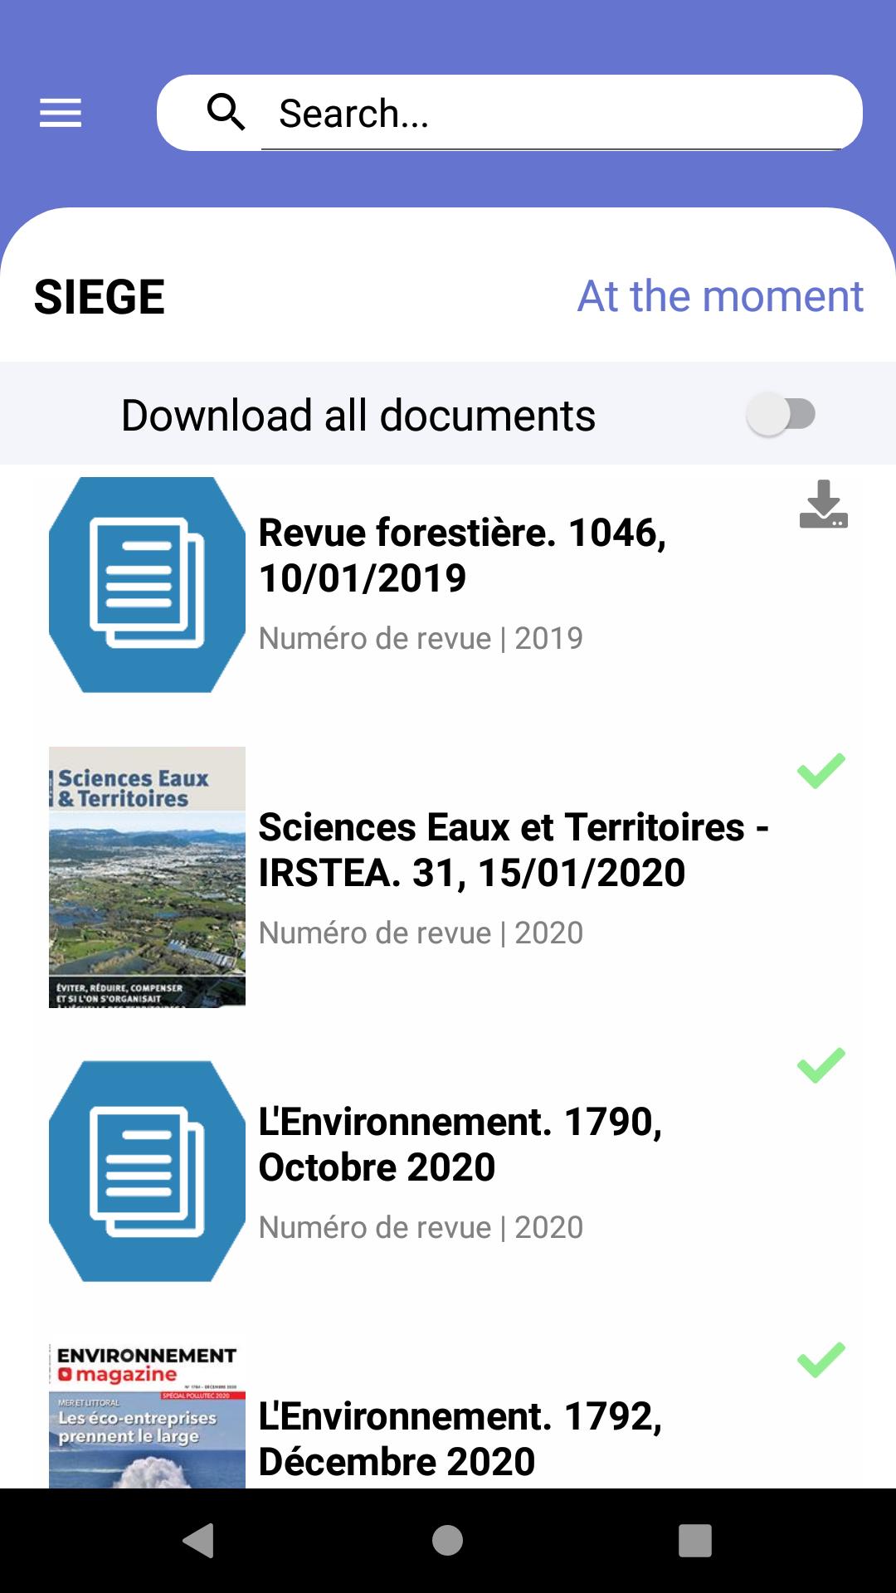Tap green checkmark for L'Environnement 1790
Viewport: 896px width, 1593px height.
click(x=821, y=1065)
